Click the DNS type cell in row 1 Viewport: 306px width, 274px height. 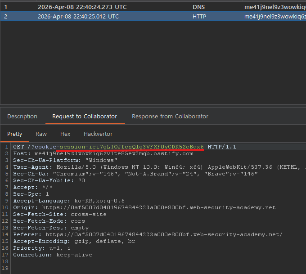point(198,7)
